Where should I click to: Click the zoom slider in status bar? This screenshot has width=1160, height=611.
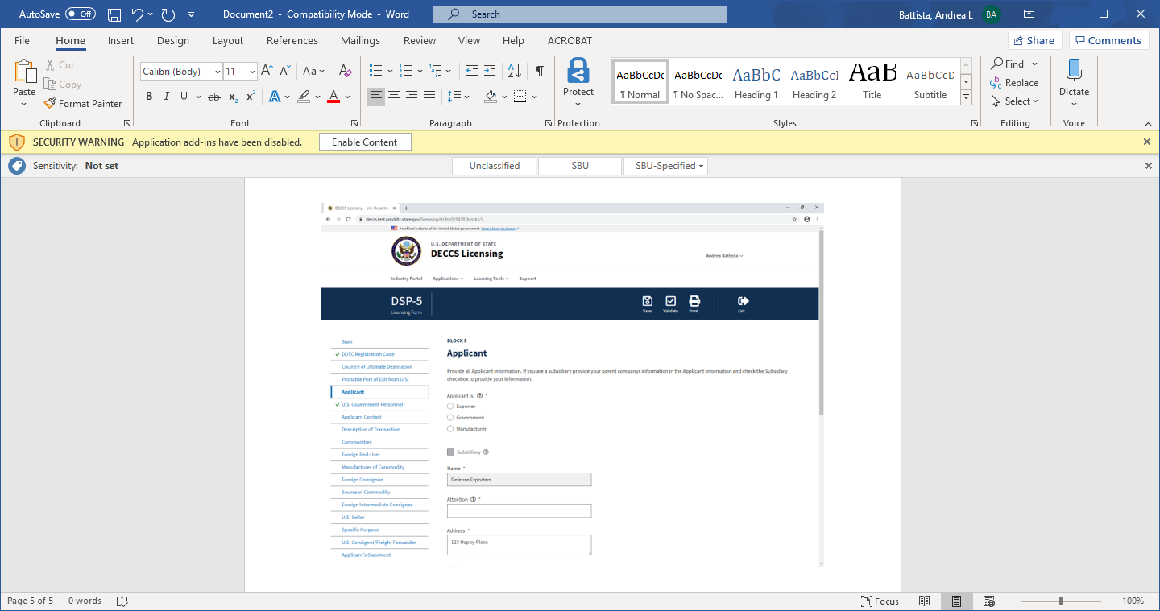click(x=1061, y=601)
